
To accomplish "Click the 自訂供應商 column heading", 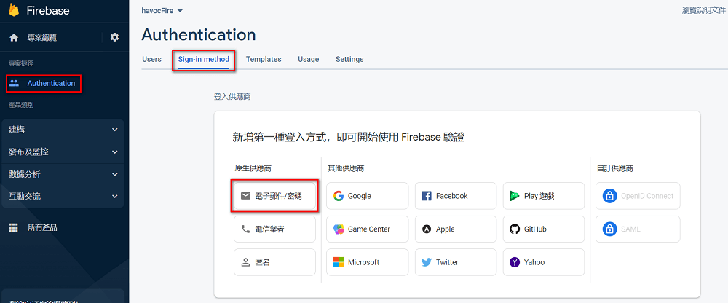I will 614,168.
